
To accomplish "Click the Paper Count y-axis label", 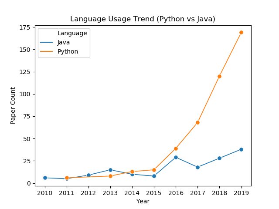I will click(x=13, y=105).
